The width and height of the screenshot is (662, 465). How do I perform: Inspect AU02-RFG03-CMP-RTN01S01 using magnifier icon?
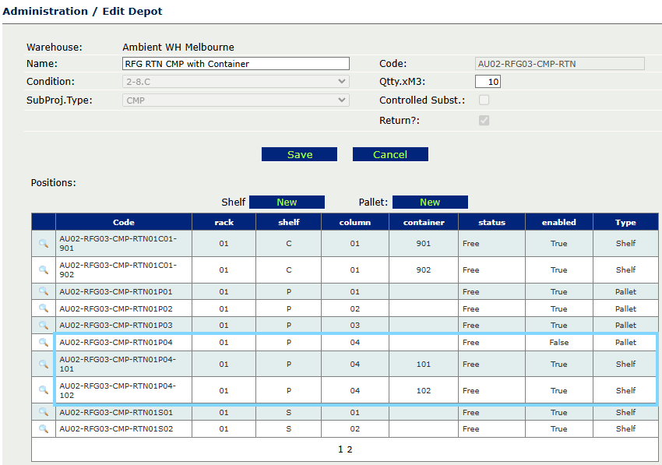click(x=44, y=412)
